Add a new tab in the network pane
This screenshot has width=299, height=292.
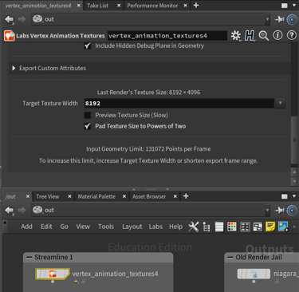click(186, 196)
